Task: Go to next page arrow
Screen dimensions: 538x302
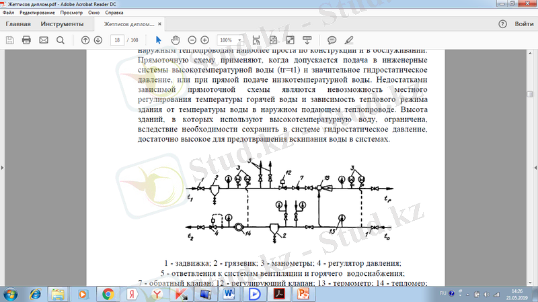Action: 98,40
